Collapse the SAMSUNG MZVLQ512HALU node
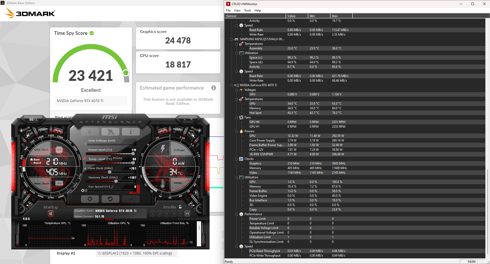The image size is (490, 264). tap(232, 39)
